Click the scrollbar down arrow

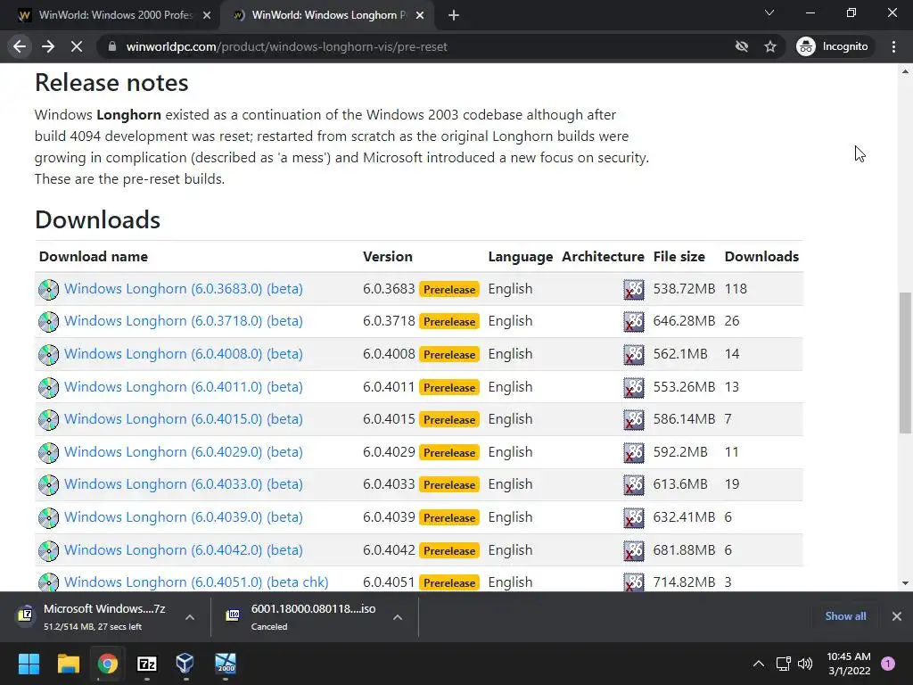[x=905, y=583]
